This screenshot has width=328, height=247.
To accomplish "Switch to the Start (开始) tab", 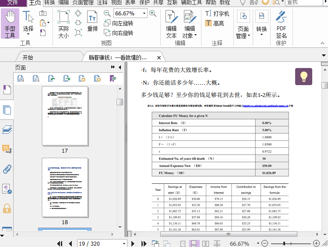I will 28,57.
